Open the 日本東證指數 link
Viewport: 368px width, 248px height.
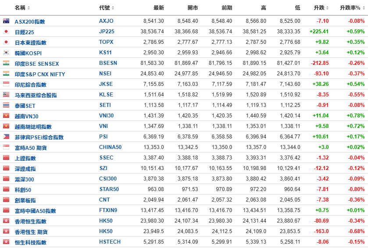click(x=31, y=43)
